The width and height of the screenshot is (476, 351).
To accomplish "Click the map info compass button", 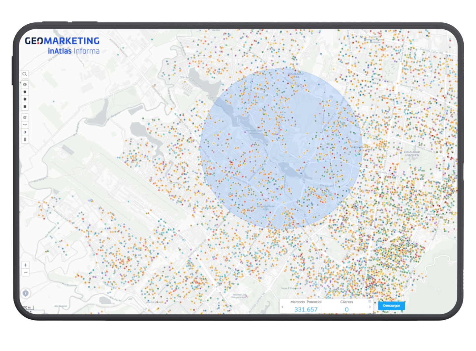I will 25,293.
